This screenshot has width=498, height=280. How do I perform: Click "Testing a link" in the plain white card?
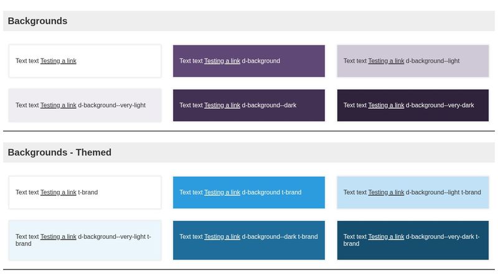tap(59, 61)
